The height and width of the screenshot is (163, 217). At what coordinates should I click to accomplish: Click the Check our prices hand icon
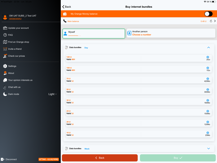click(x=5, y=56)
